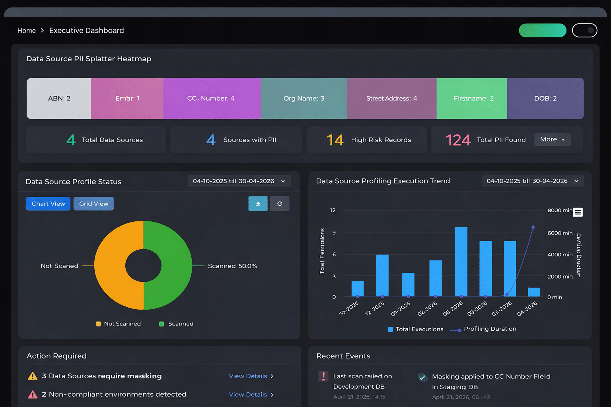The image size is (611, 407).
Task: Go to Home via the breadcrumb
Action: pos(26,30)
